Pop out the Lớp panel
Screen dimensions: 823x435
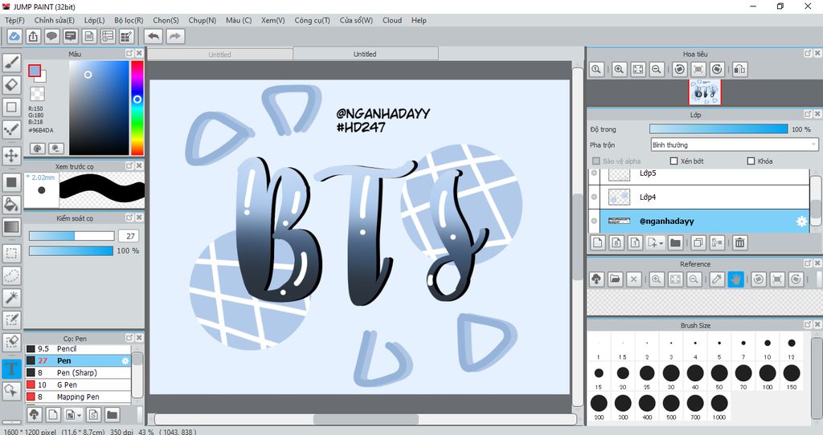(x=807, y=114)
